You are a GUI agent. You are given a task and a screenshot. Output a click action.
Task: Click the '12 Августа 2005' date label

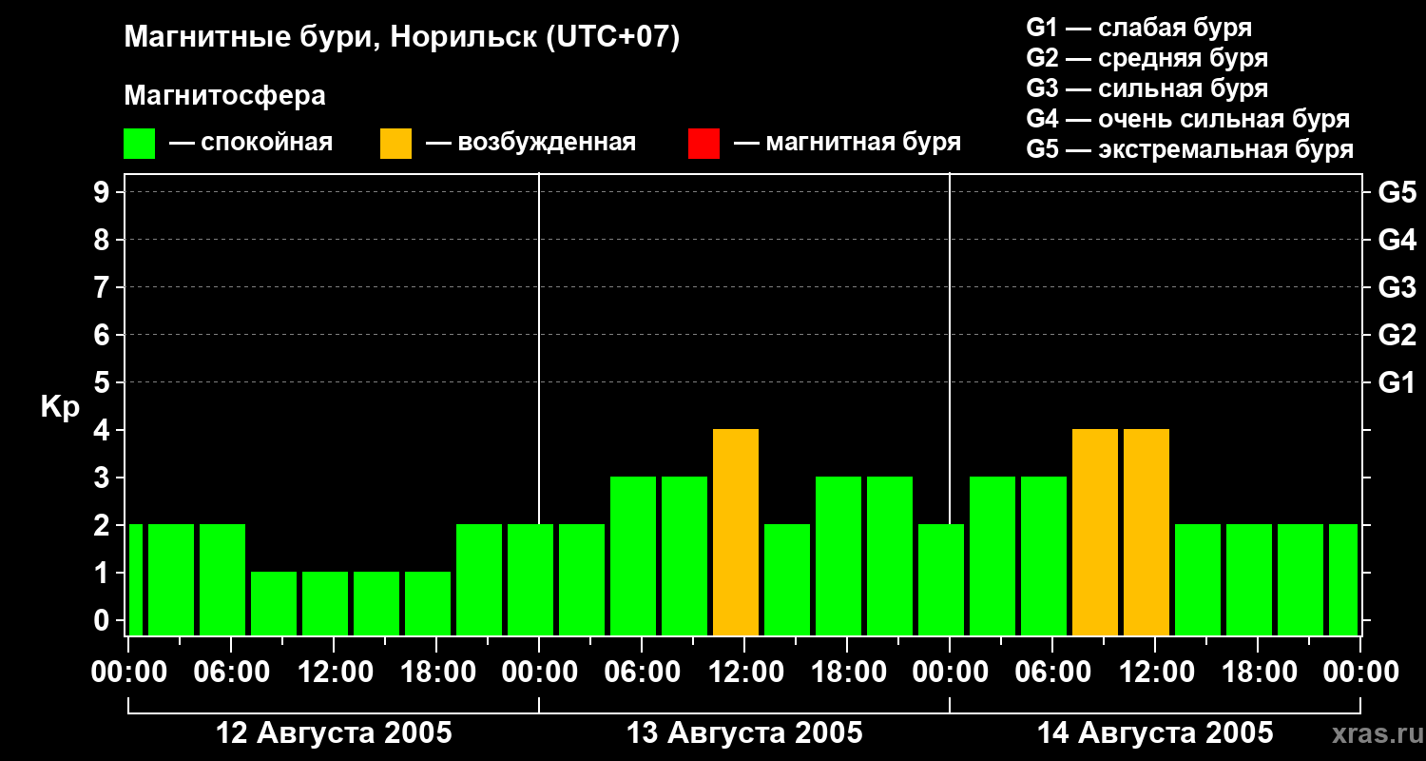point(334,733)
